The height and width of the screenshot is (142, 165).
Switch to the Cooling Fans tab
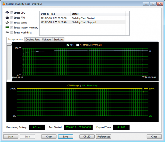click(33, 39)
